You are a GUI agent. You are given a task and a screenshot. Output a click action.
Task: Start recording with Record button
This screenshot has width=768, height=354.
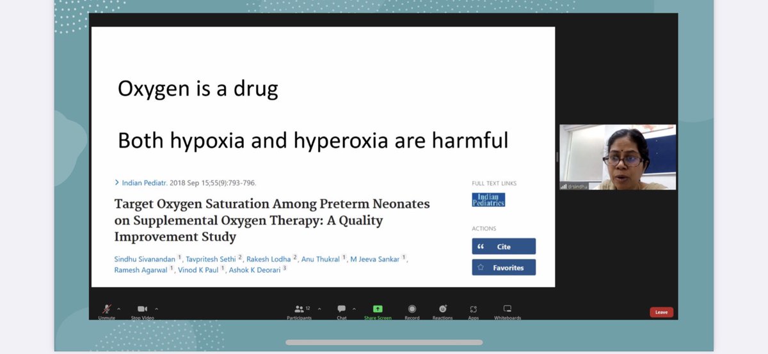point(412,311)
